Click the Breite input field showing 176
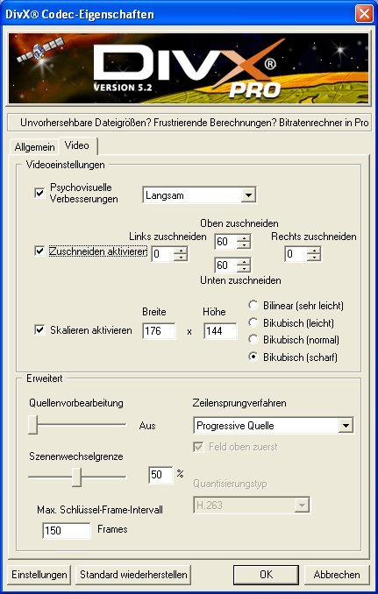This screenshot has height=594, width=378. [x=159, y=331]
